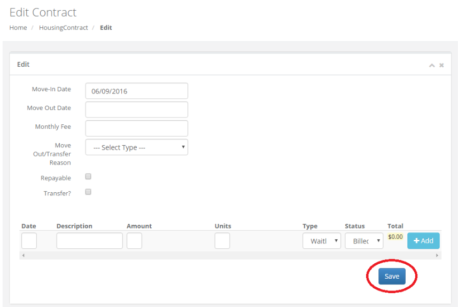
Task: Go to Home breadcrumb link
Action: tap(18, 28)
